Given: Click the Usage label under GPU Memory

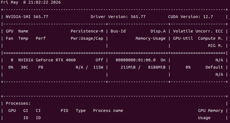Looking at the screenshot, I should (204, 118).
